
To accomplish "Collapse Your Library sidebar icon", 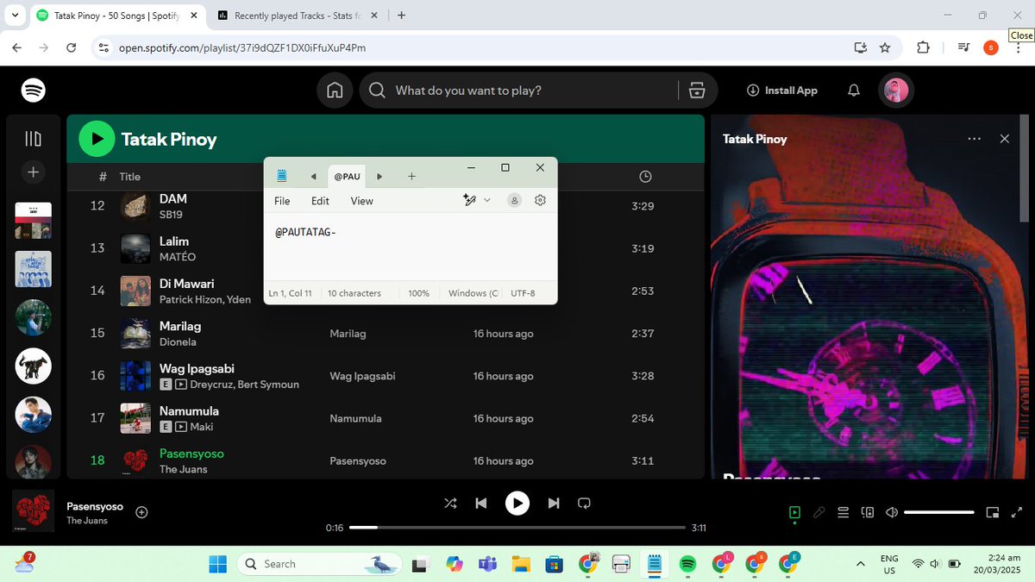I will tap(33, 139).
